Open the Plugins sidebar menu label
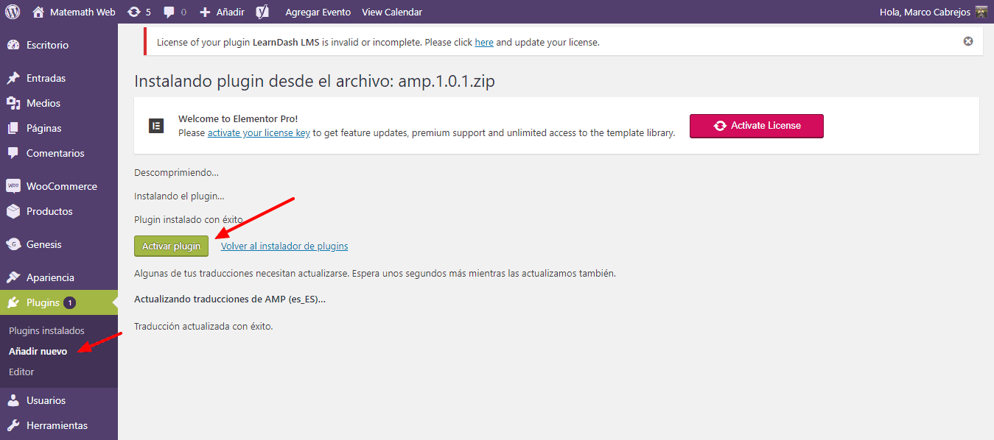 coord(43,302)
